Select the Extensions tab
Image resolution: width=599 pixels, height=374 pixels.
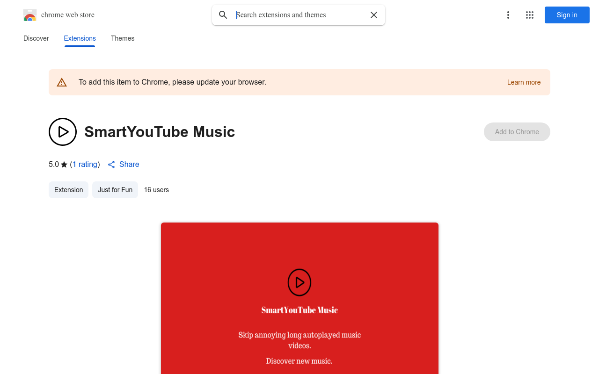click(80, 38)
